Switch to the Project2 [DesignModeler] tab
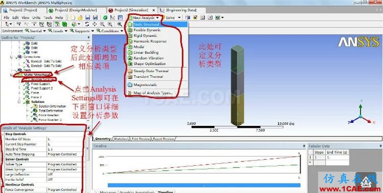 coord(76,10)
